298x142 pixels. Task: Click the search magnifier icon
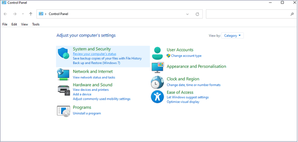pyautogui.click(x=292, y=14)
